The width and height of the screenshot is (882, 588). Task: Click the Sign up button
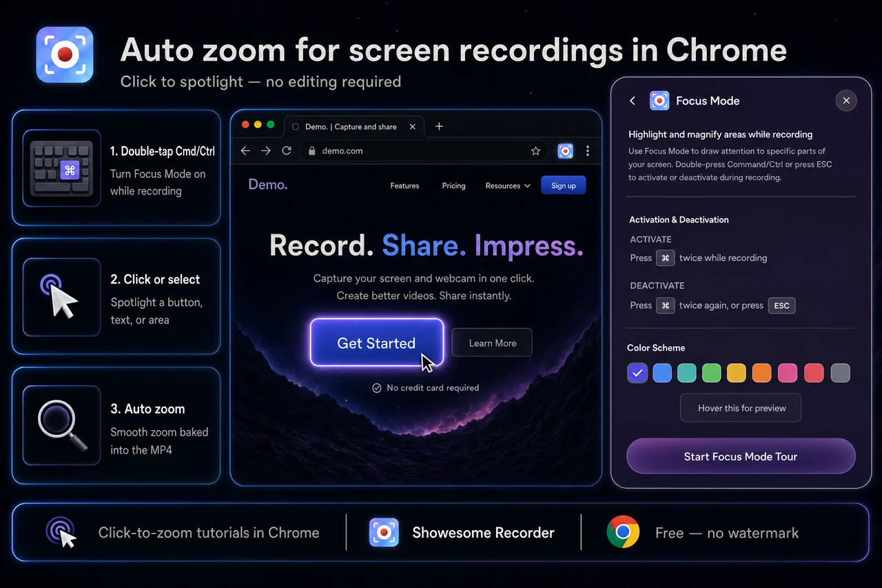pyautogui.click(x=564, y=185)
